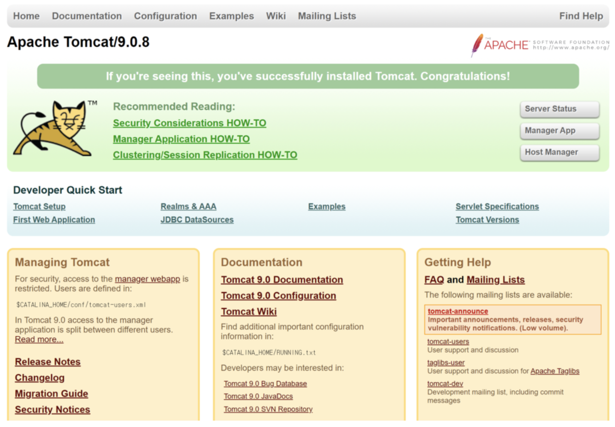The width and height of the screenshot is (615, 427).
Task: Click the Mailing Lists link in Getting Help
Action: pos(495,280)
